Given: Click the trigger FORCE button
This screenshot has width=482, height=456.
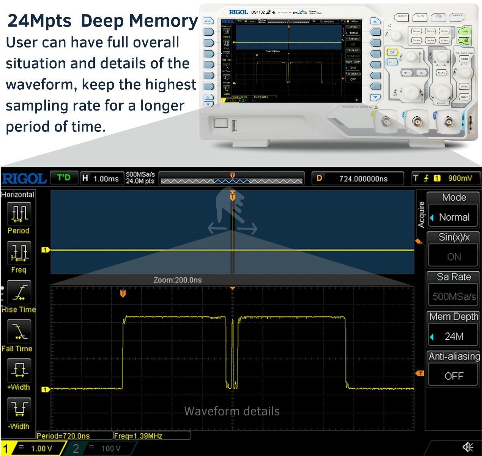Looking at the screenshot, I should tap(464, 97).
